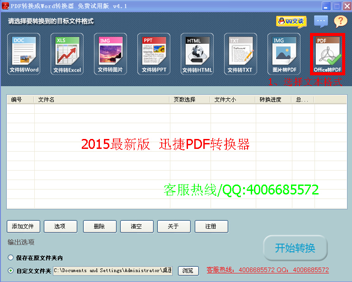
Task: Start conversion with 开始转换 button
Action: (x=295, y=248)
